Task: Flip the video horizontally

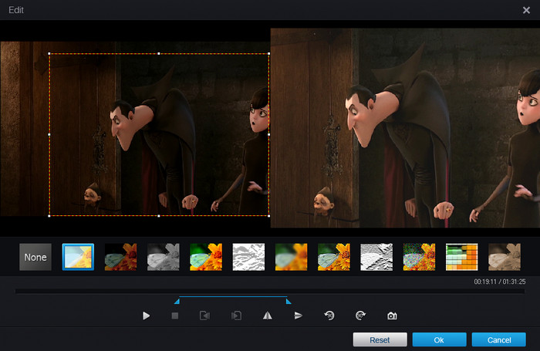Action: pos(268,316)
